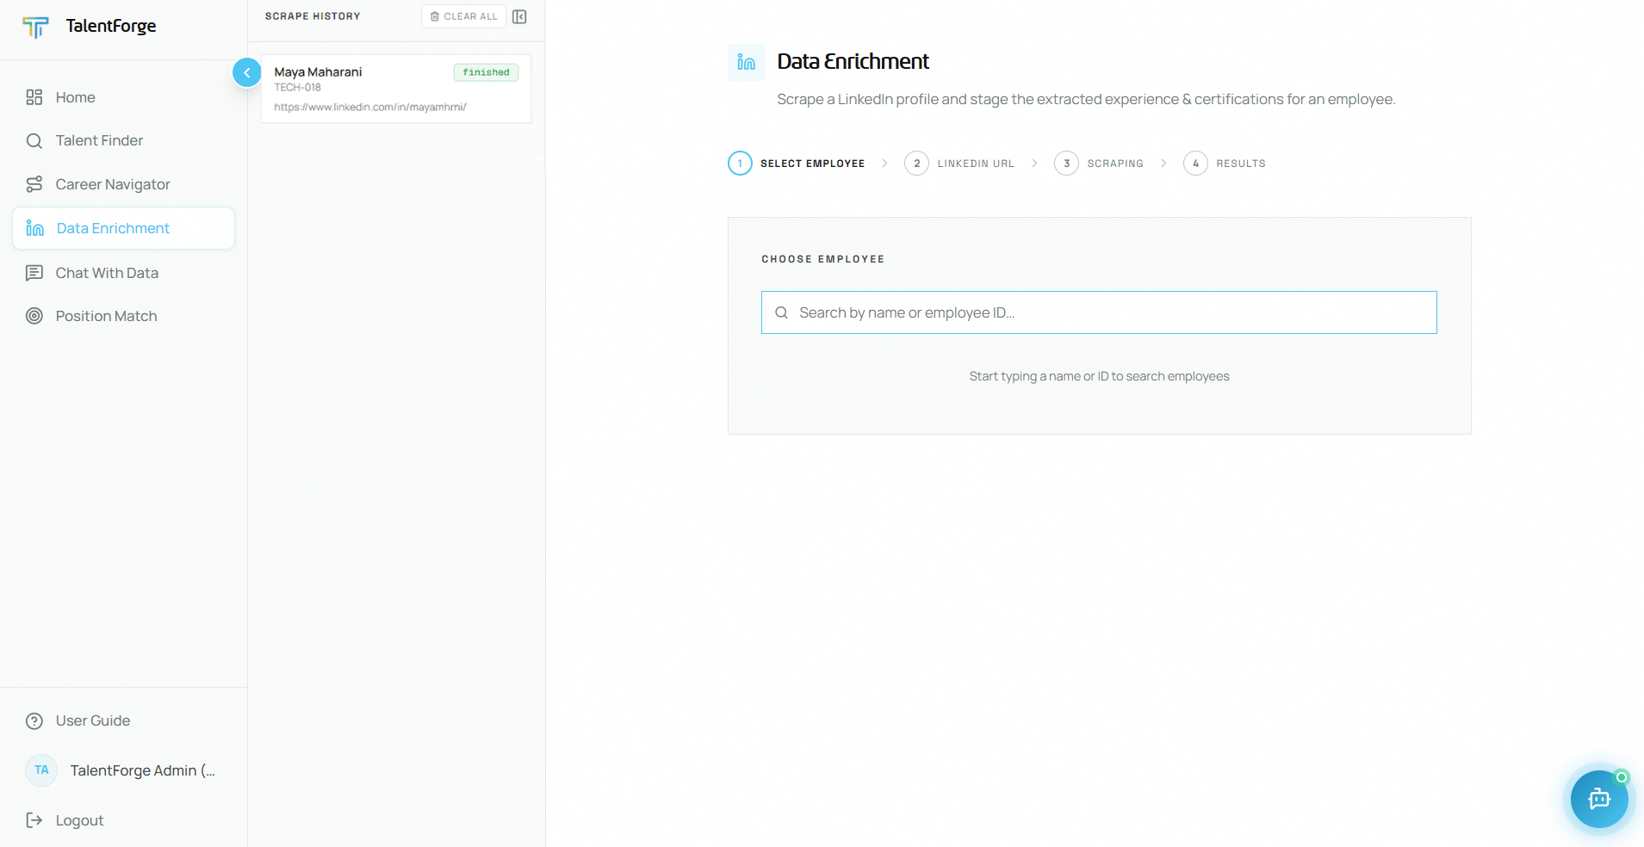The width and height of the screenshot is (1644, 847).
Task: Click the Talent Finder magnifier icon
Action: (x=34, y=140)
